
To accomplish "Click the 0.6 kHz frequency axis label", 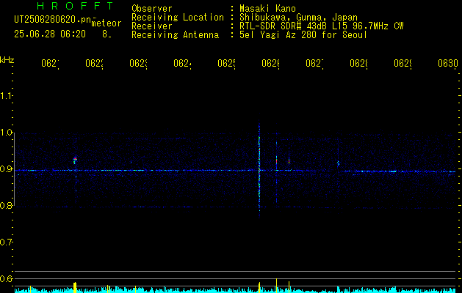I will (x=6, y=278).
